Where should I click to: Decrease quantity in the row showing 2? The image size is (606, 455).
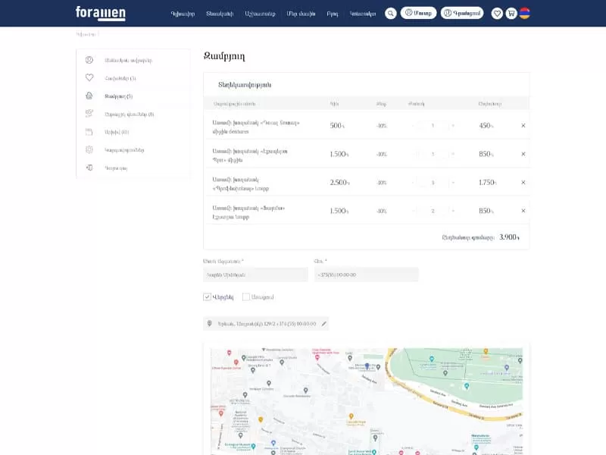[413, 211]
